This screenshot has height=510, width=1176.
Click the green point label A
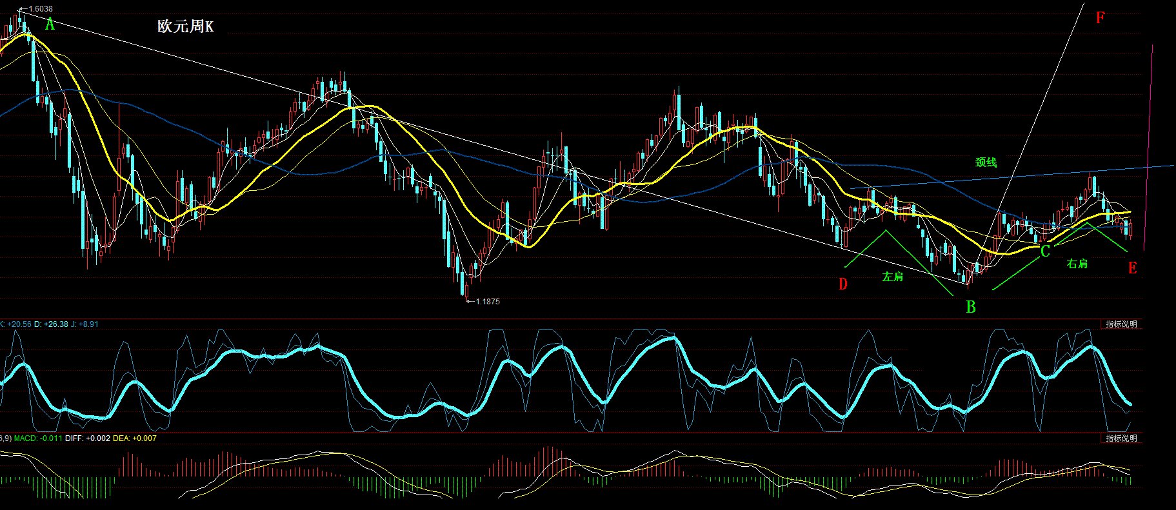(50, 25)
